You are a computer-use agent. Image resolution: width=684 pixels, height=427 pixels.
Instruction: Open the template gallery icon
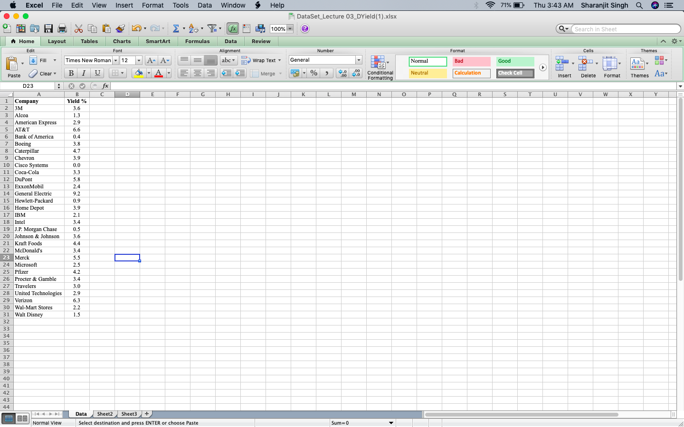click(x=21, y=28)
